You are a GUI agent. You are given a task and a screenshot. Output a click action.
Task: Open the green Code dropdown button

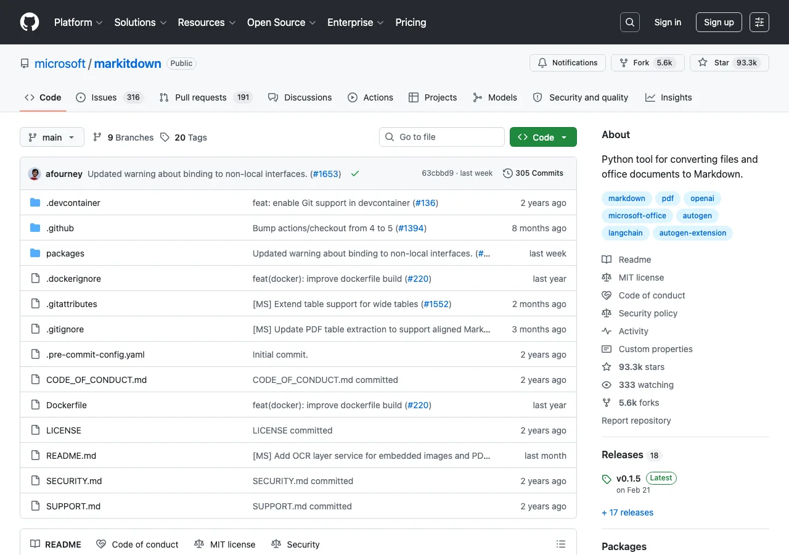point(543,137)
